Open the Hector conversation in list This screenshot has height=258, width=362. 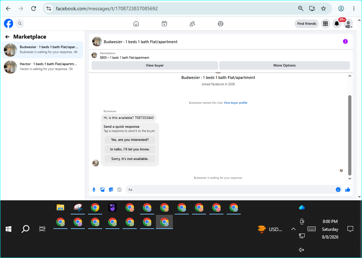click(x=42, y=67)
